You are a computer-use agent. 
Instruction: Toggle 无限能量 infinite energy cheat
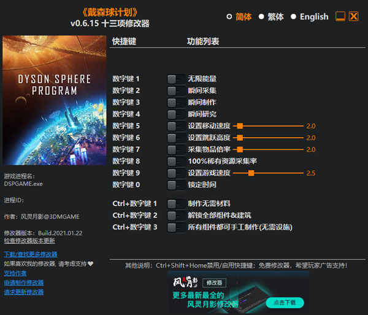click(176, 79)
